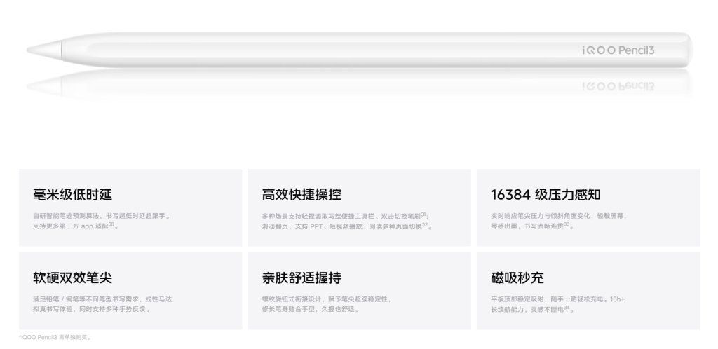Select the 磁吸秒充 heading
Screen dimensions: 718x349
point(517,278)
